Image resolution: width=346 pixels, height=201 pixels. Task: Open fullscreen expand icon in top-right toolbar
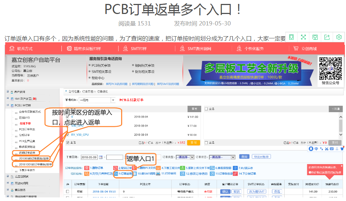click(x=303, y=37)
